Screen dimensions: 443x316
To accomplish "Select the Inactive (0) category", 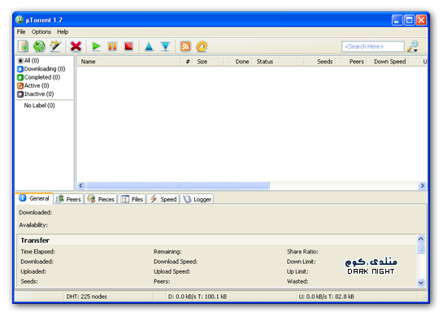I will coord(36,94).
